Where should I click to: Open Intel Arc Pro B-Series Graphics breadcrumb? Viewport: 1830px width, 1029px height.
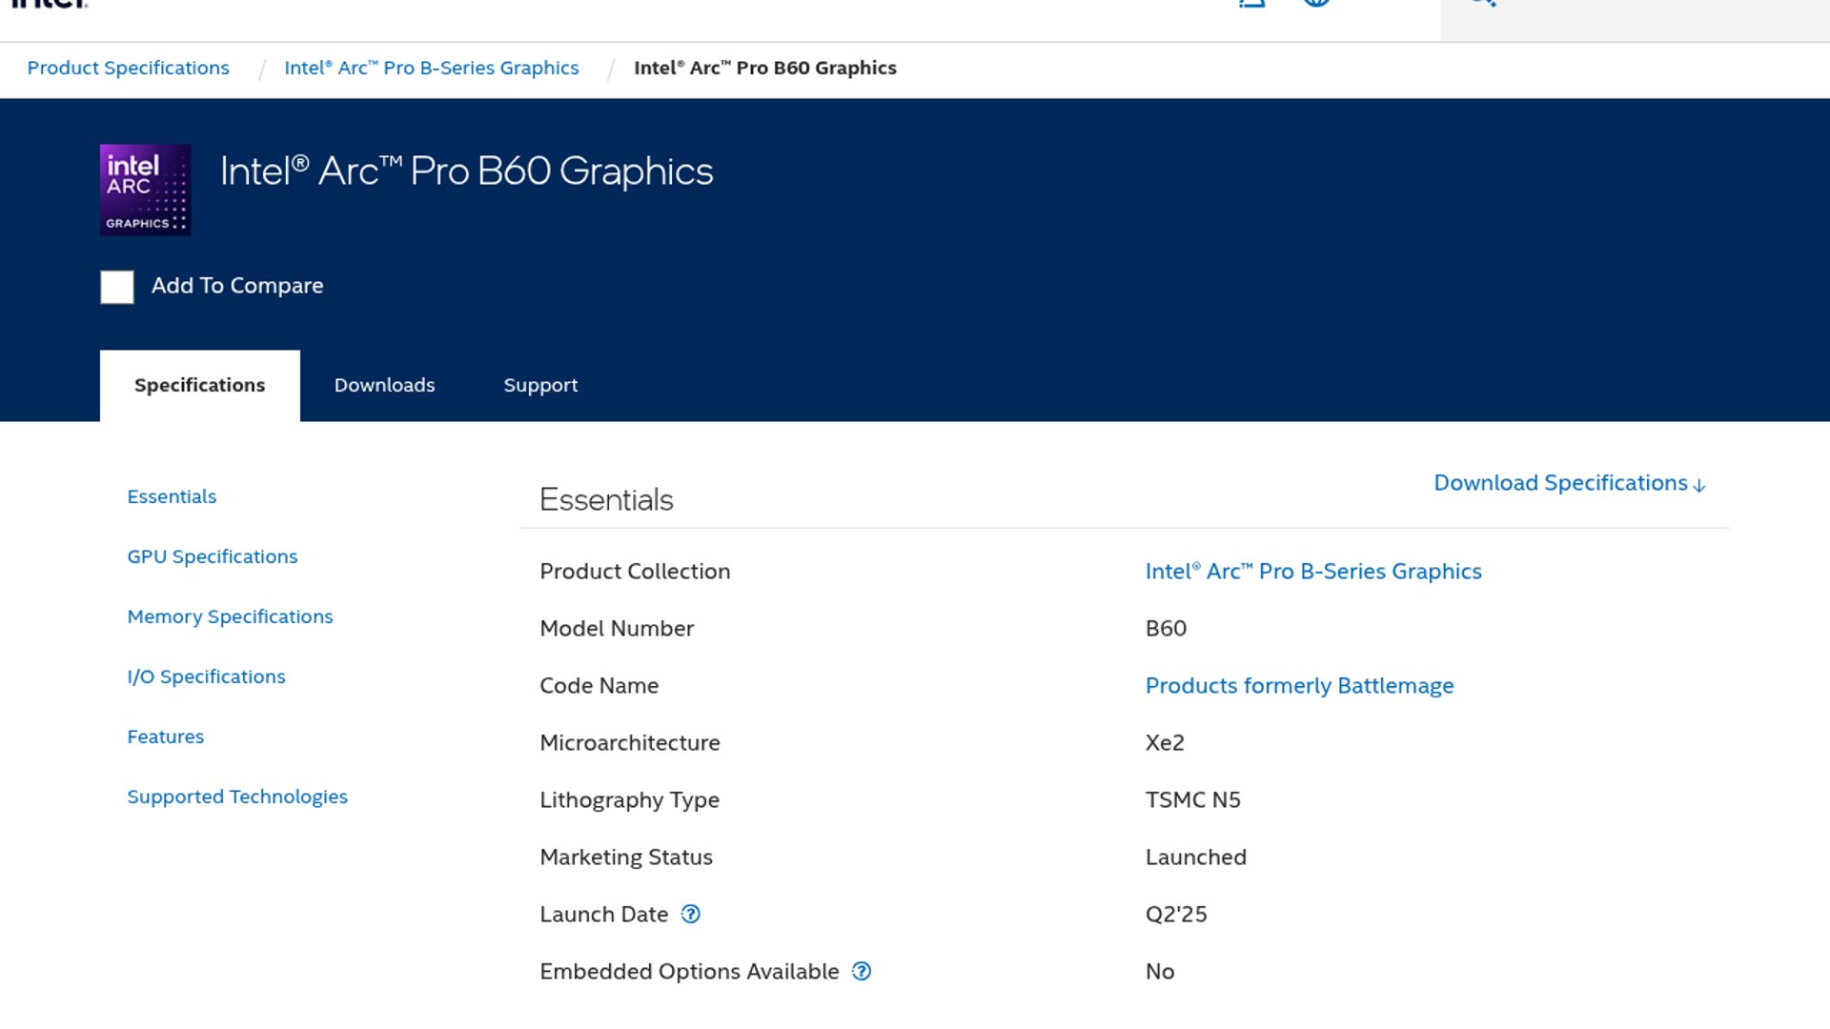(431, 68)
